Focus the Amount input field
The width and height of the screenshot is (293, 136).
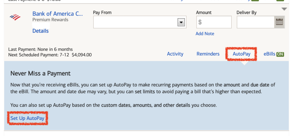(x=214, y=22)
